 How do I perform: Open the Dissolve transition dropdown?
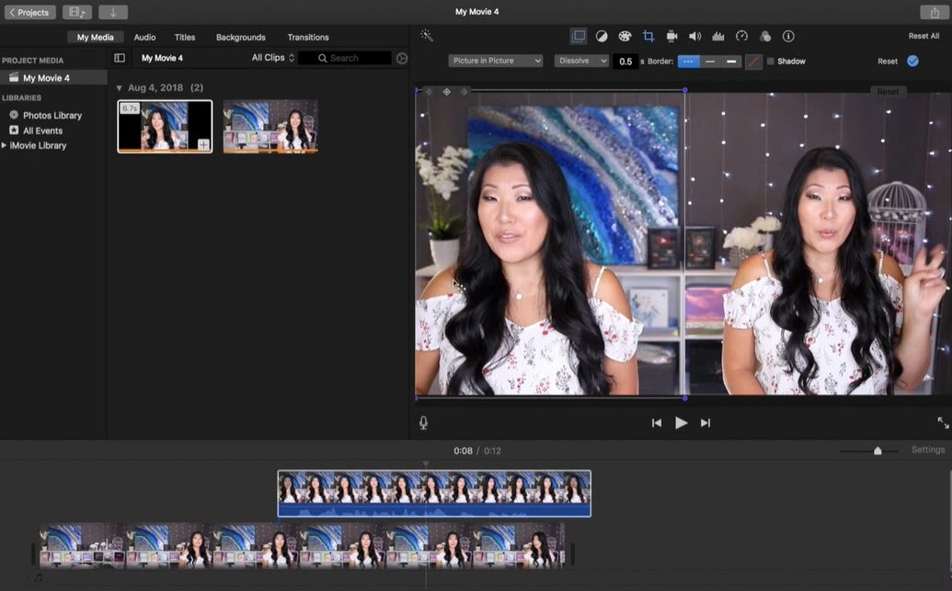click(581, 61)
